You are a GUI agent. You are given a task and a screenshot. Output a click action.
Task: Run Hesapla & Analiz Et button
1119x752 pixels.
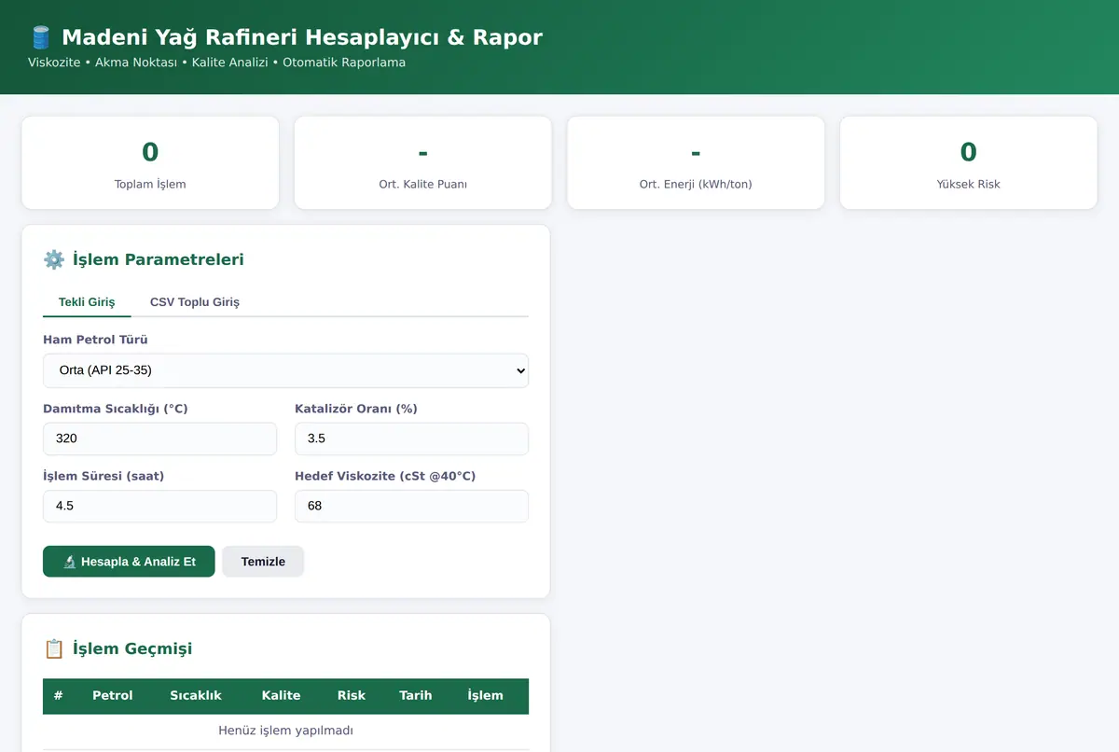click(129, 562)
